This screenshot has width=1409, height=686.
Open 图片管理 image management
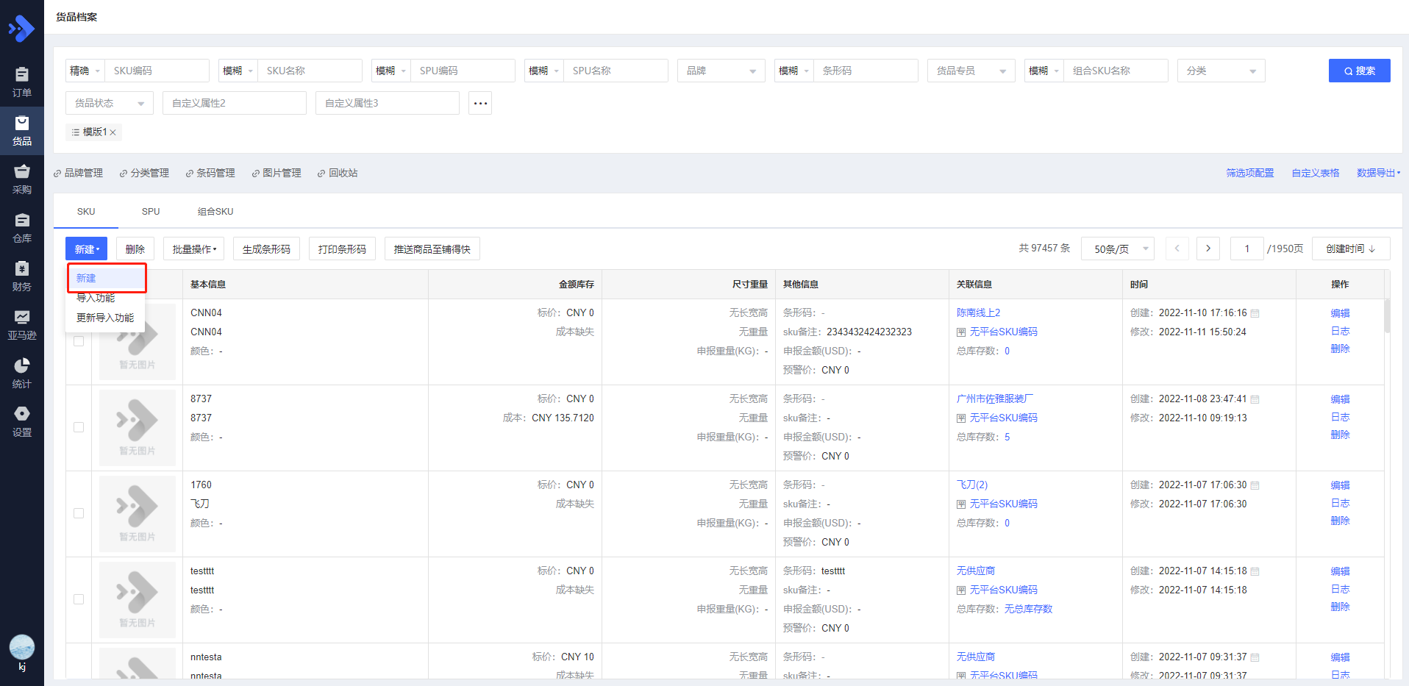point(277,173)
